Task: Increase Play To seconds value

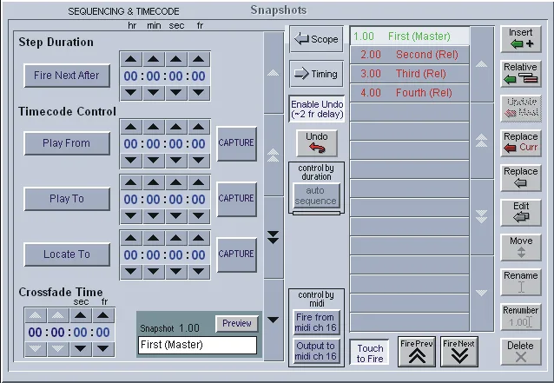Action: coord(176,182)
